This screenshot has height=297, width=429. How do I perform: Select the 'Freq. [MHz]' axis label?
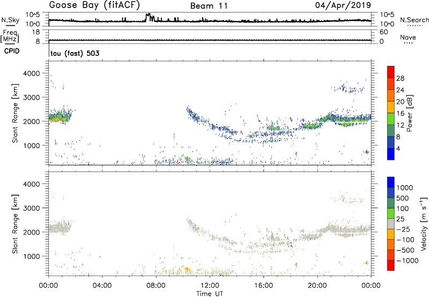coord(10,36)
